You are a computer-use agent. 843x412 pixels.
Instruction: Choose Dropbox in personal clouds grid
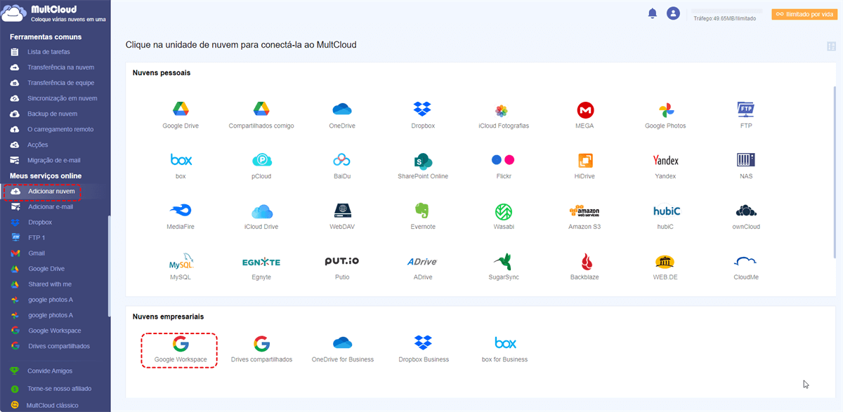click(422, 109)
